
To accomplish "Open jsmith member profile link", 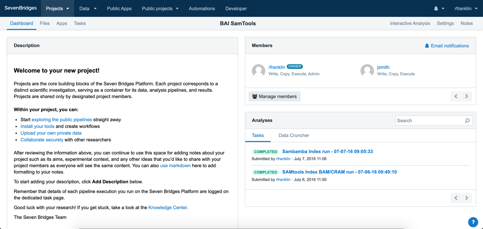I will point(383,67).
